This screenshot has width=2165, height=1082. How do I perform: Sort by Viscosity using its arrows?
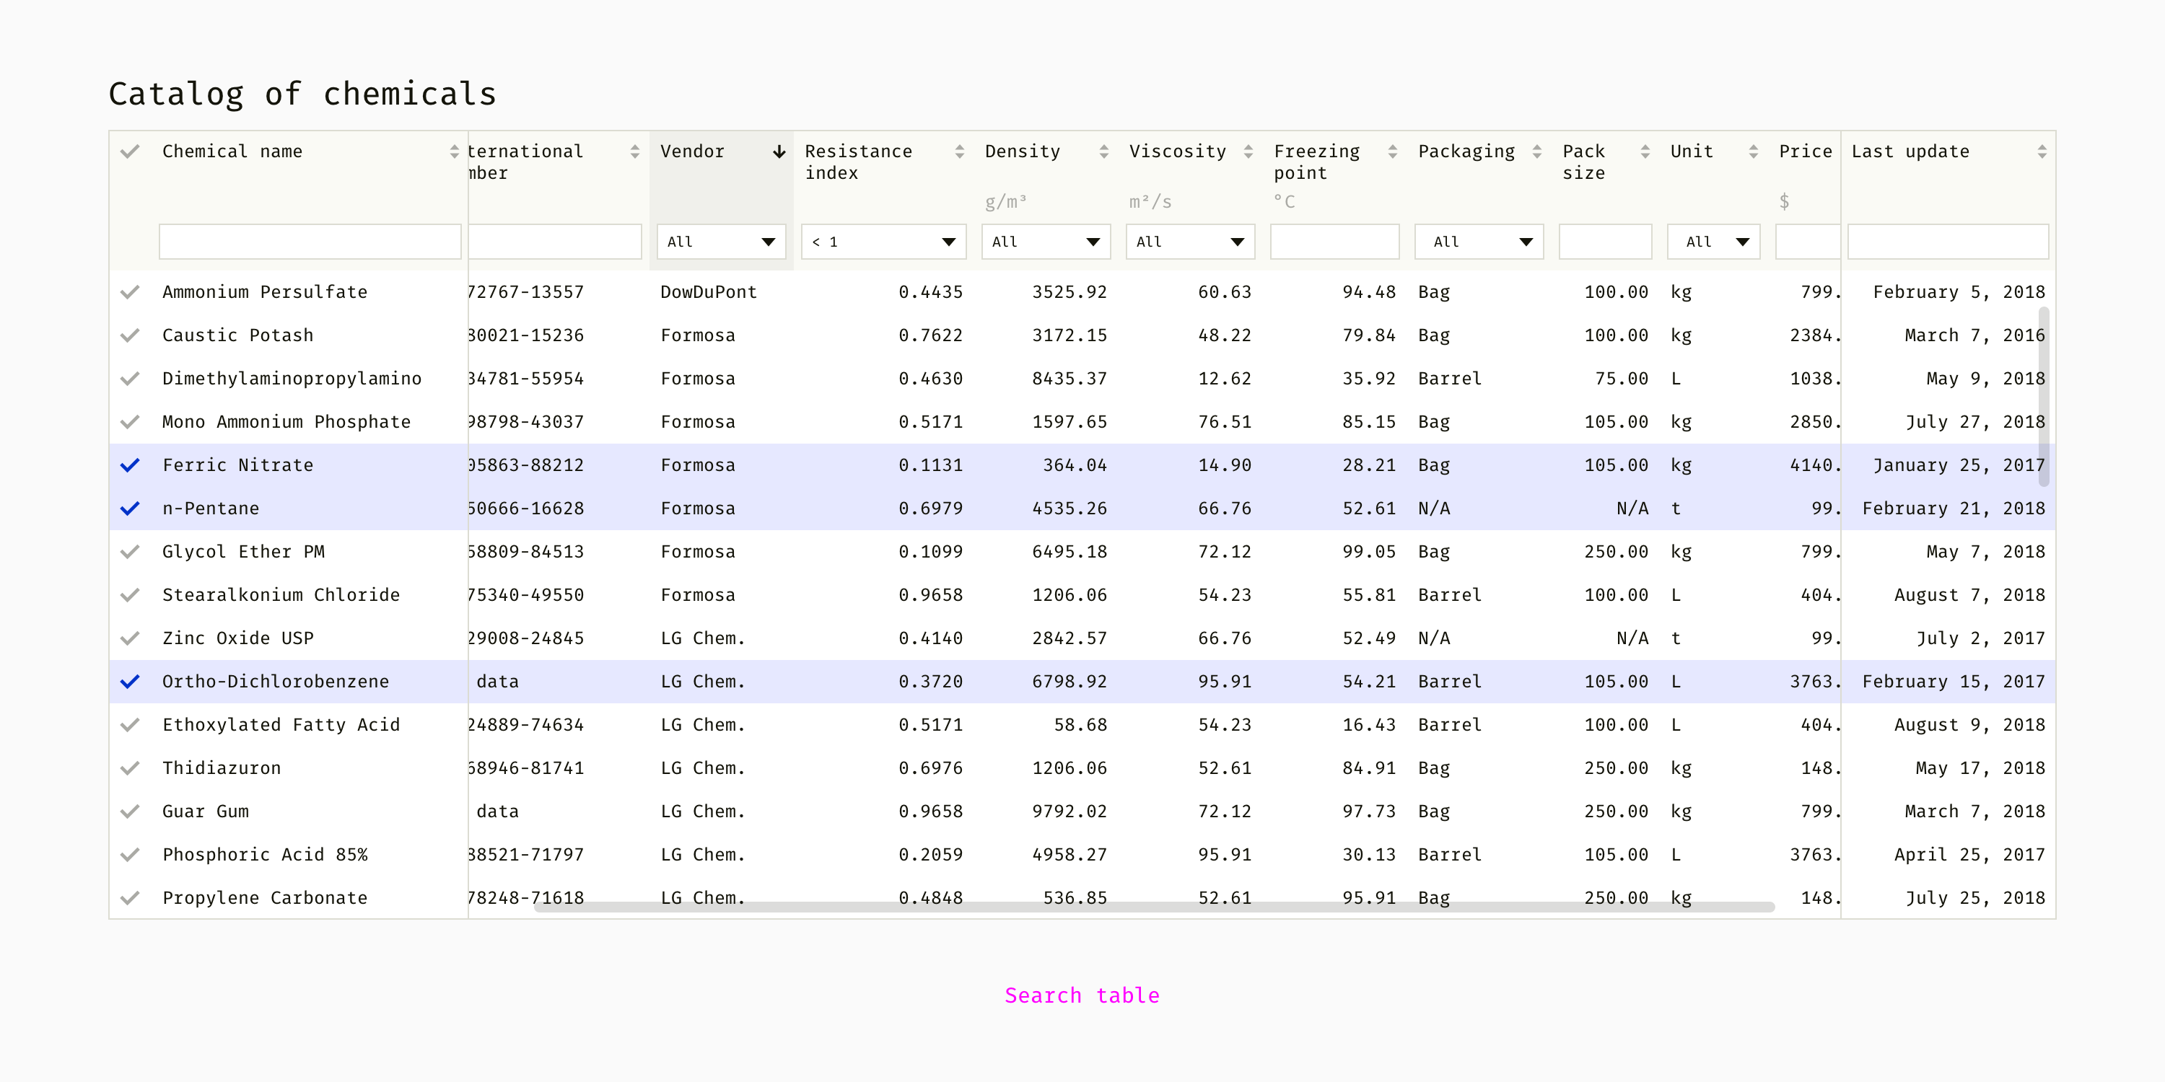tap(1248, 151)
